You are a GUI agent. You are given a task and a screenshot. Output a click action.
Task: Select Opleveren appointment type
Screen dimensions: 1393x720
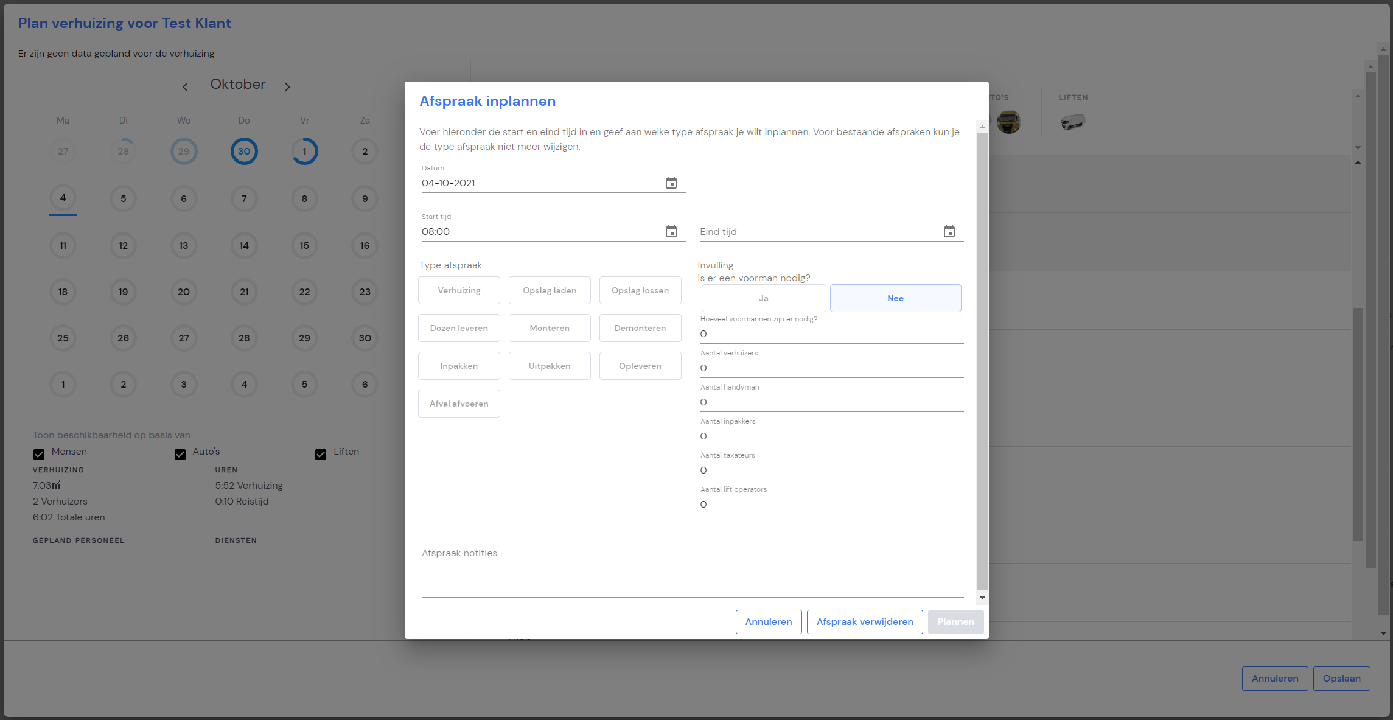(x=640, y=366)
